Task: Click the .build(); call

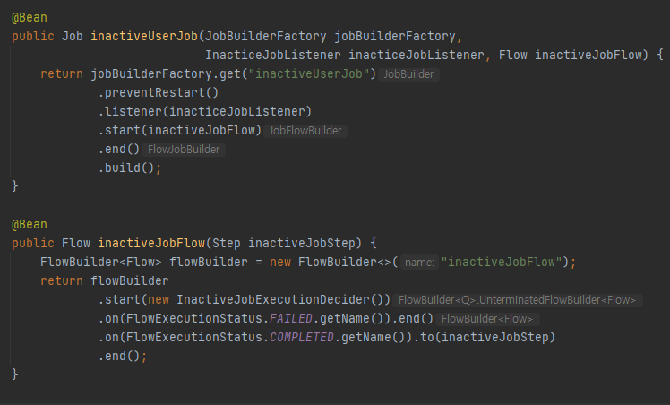Action: pyautogui.click(x=130, y=168)
